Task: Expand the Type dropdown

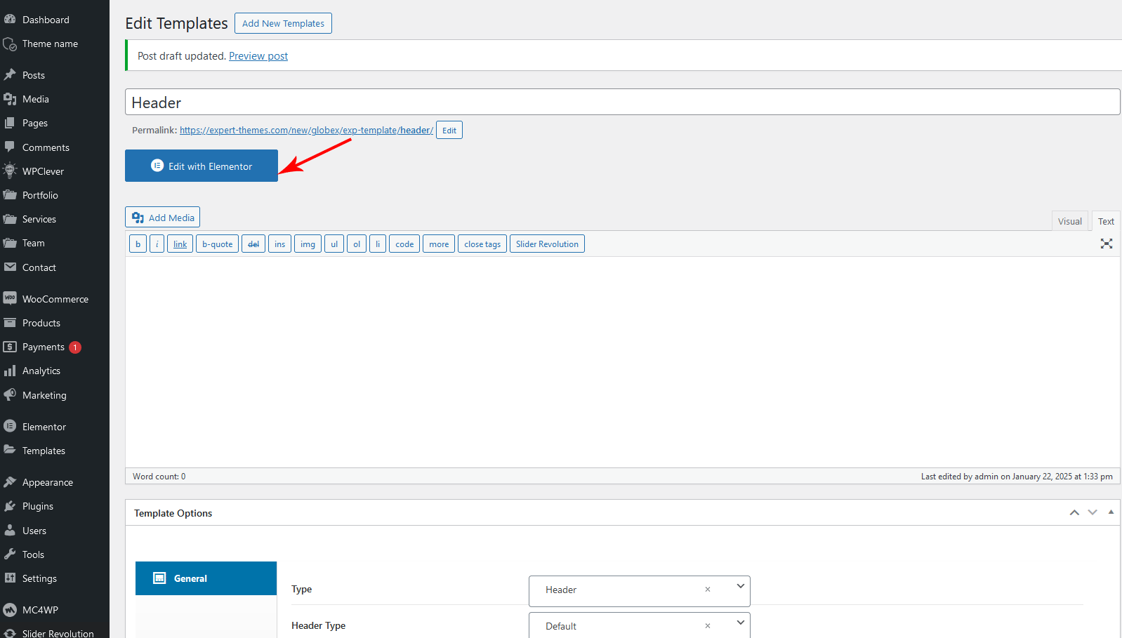Action: point(740,587)
